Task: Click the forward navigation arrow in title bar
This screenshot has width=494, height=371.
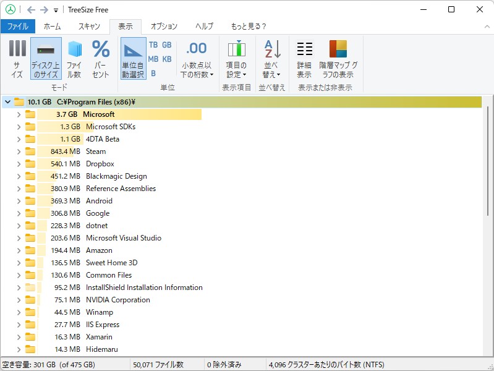Action: (44, 10)
